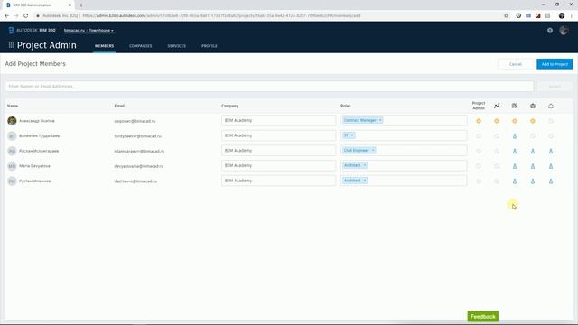Open the user avatar menu in the header
The image size is (578, 325).
coord(564,31)
